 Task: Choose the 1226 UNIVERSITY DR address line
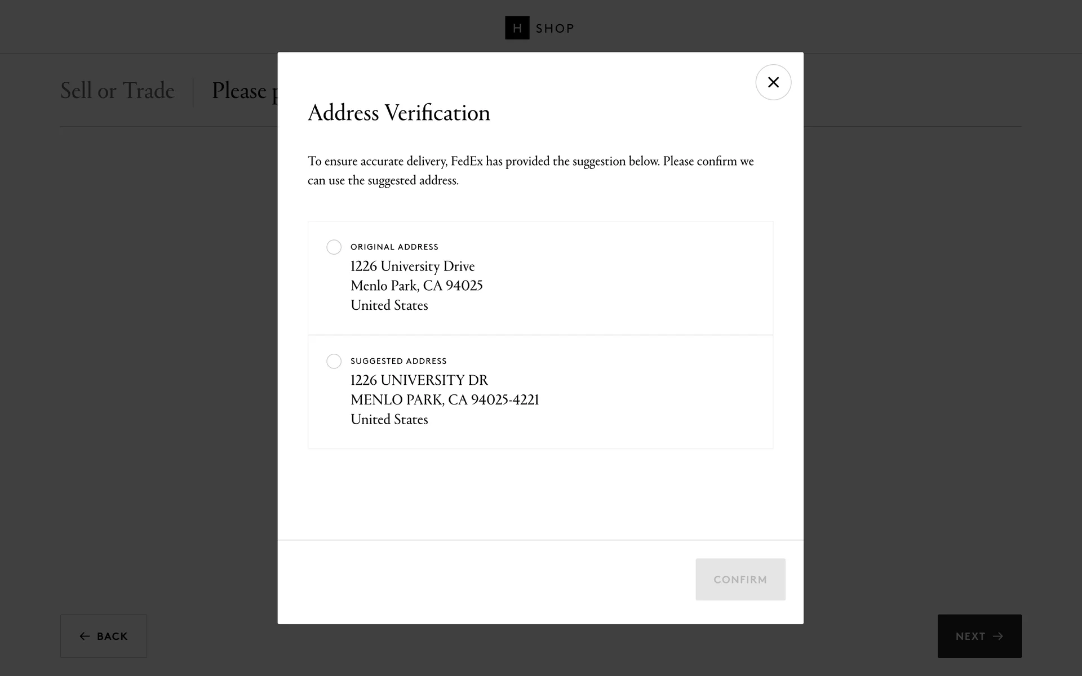coord(419,381)
